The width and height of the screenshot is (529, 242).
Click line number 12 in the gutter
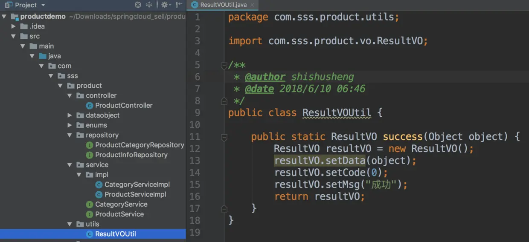(195, 149)
